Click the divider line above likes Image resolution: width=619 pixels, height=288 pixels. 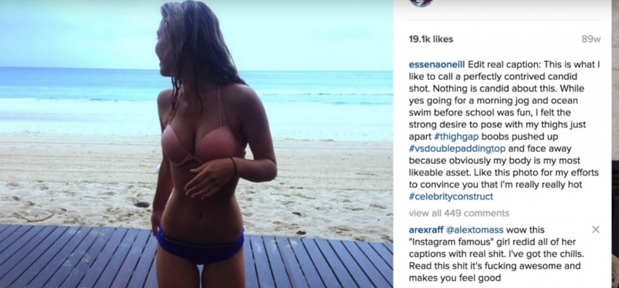coord(505,20)
